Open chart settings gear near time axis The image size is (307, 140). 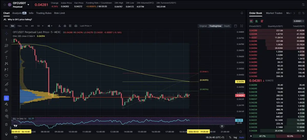(240, 132)
